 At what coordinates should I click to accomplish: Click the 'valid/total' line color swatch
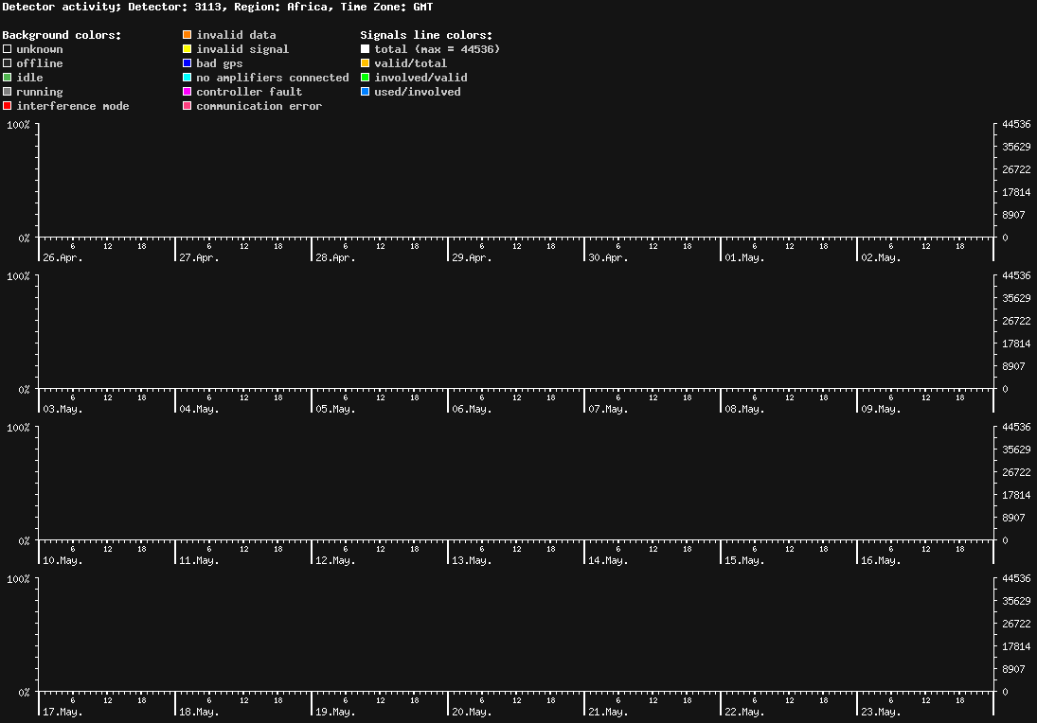365,63
